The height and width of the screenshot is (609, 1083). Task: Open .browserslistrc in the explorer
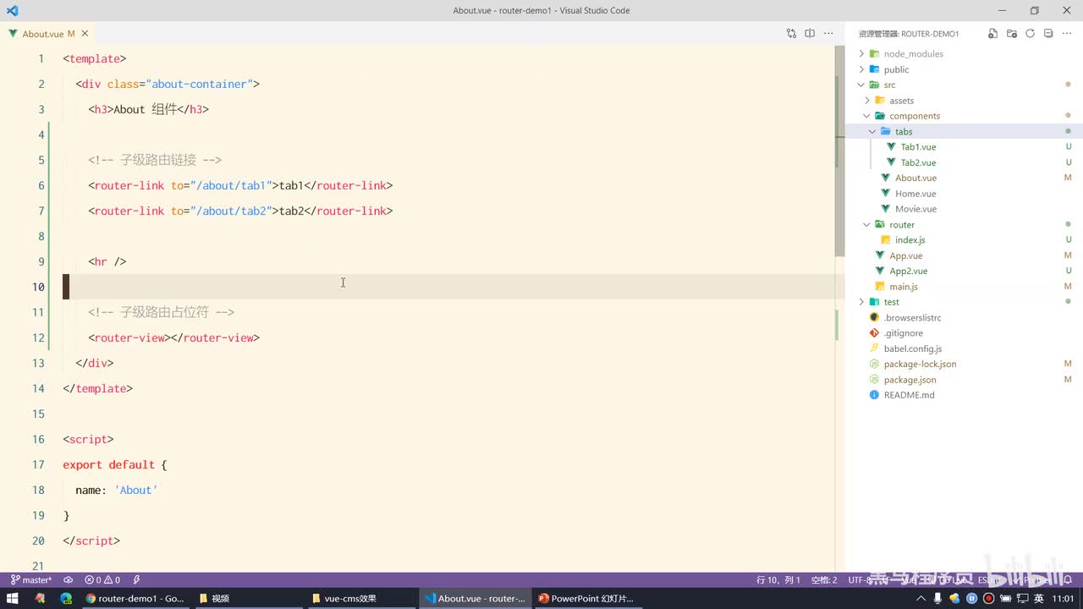(x=913, y=318)
